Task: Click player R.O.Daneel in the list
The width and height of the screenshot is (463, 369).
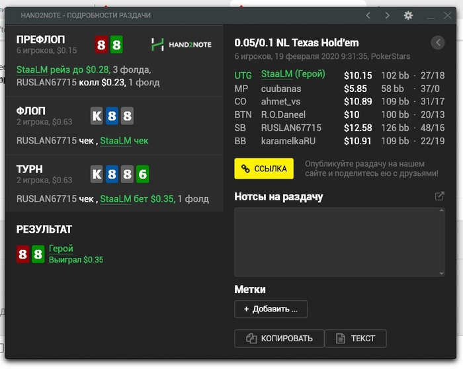Action: [283, 114]
